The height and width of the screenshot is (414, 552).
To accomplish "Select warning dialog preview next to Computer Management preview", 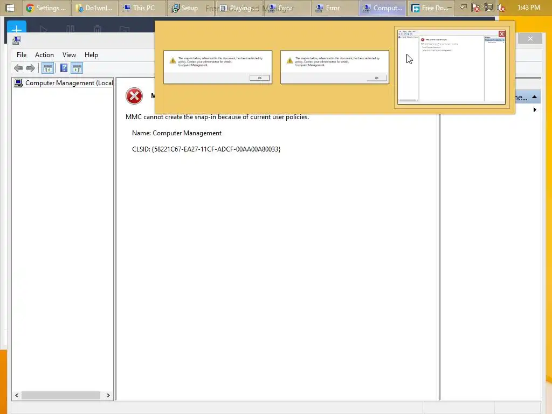I will click(335, 67).
